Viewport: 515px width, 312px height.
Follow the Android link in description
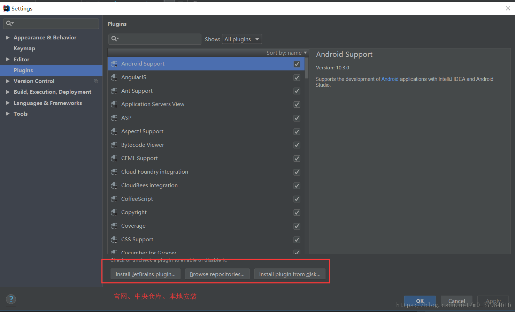pyautogui.click(x=390, y=79)
